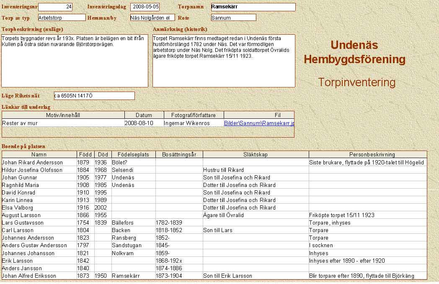Select the Namn column header

[x=39, y=154]
